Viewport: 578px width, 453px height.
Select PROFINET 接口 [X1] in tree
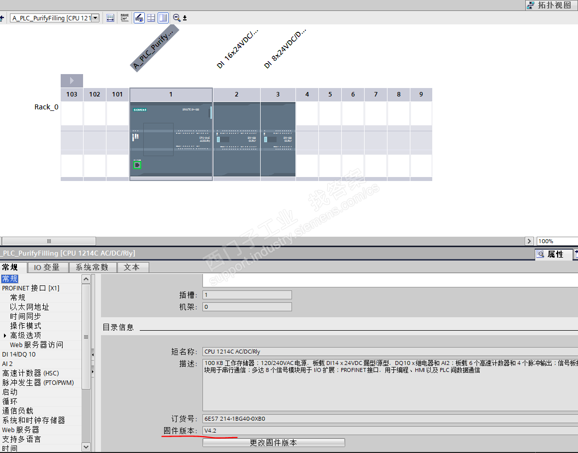pos(31,288)
